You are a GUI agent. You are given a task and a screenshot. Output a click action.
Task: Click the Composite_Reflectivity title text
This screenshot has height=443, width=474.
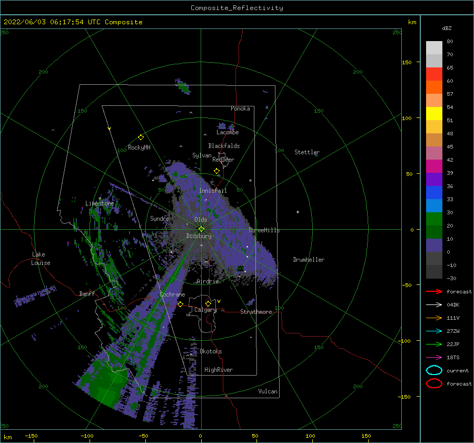coord(236,8)
